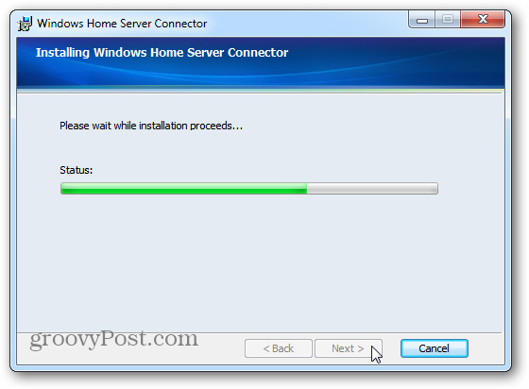Minimize the Windows Home Server Connector window
The height and width of the screenshot is (389, 529).
tap(422, 20)
